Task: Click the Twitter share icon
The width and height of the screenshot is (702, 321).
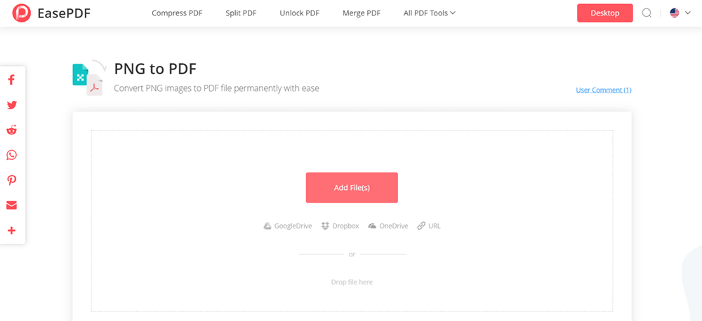Action: pos(11,105)
